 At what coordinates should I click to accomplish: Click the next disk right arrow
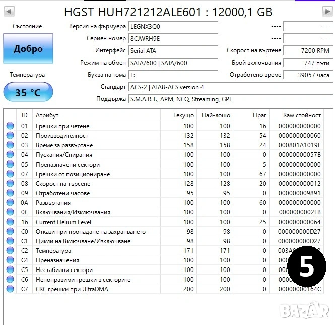pyautogui.click(x=327, y=11)
